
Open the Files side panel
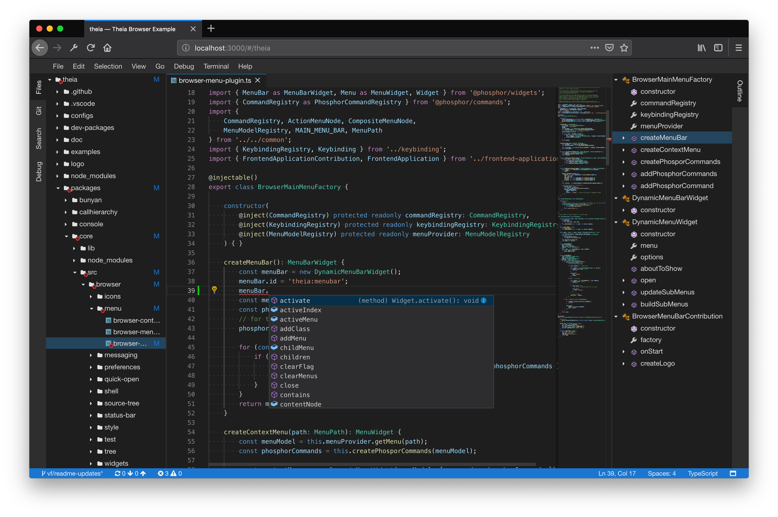[x=38, y=87]
